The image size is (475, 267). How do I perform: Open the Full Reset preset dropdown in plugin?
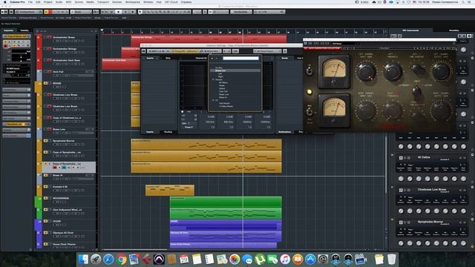point(344,44)
